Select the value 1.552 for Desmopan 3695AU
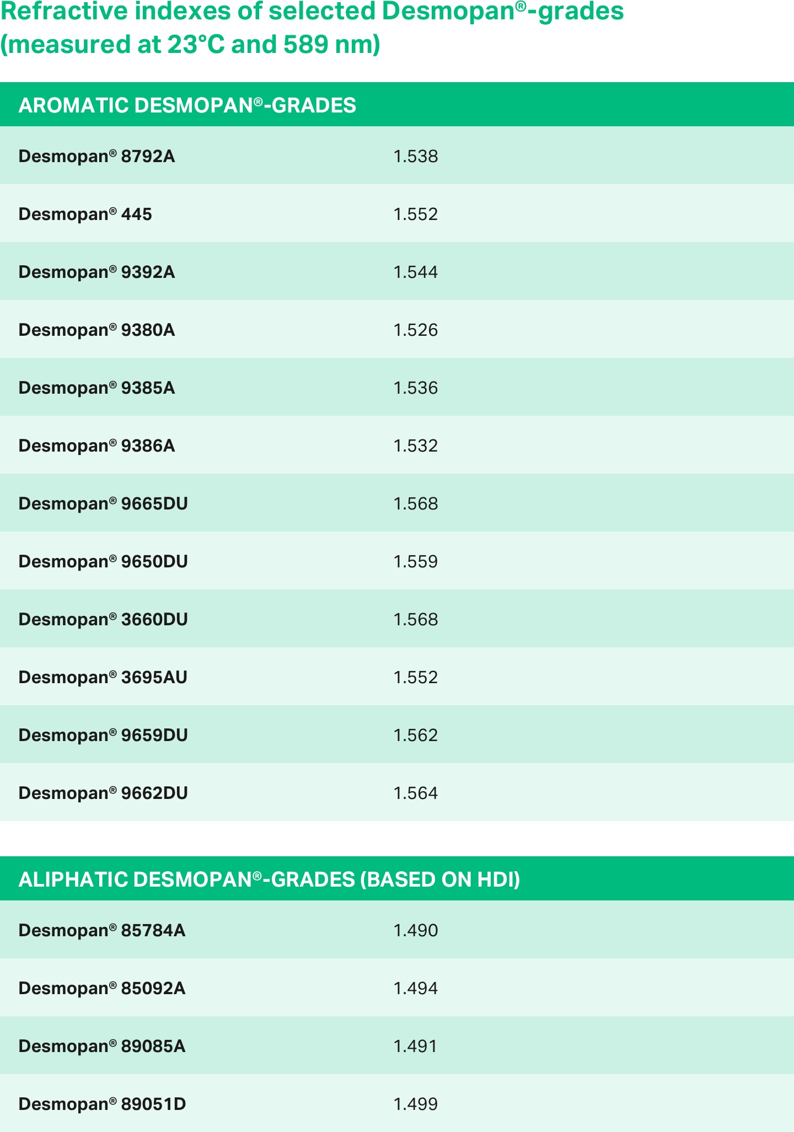Image resolution: width=794 pixels, height=1132 pixels. (x=416, y=678)
